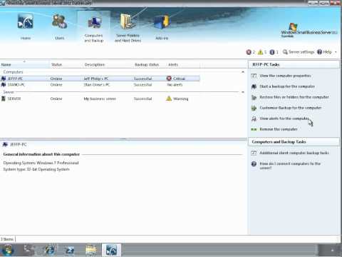
Task: Click the computer properties task icon
Action: 254,76
